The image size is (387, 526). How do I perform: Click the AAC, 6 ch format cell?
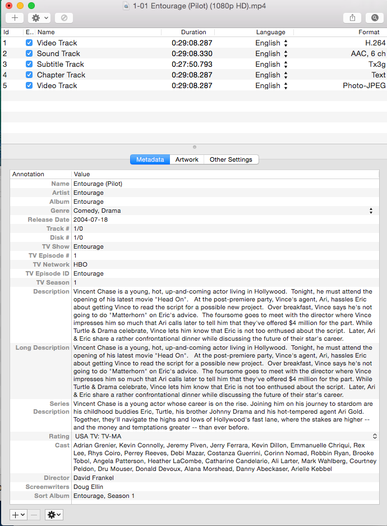click(x=368, y=54)
